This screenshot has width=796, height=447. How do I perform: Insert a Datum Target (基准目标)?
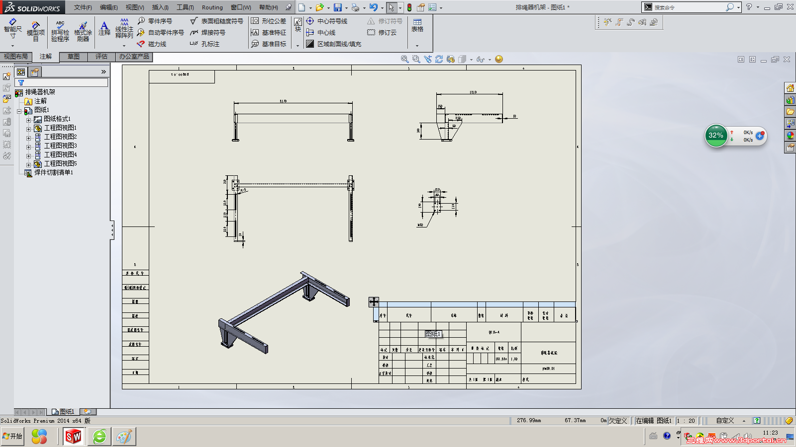pyautogui.click(x=269, y=44)
